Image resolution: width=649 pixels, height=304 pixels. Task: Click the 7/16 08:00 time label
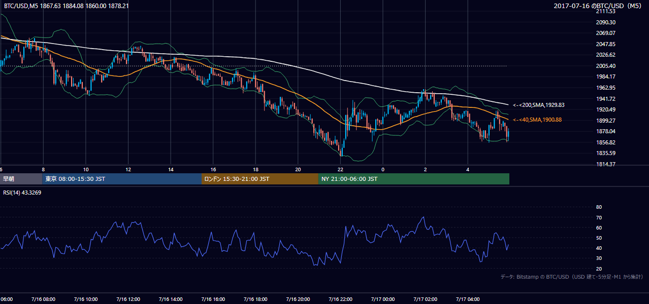pyautogui.click(x=43, y=299)
